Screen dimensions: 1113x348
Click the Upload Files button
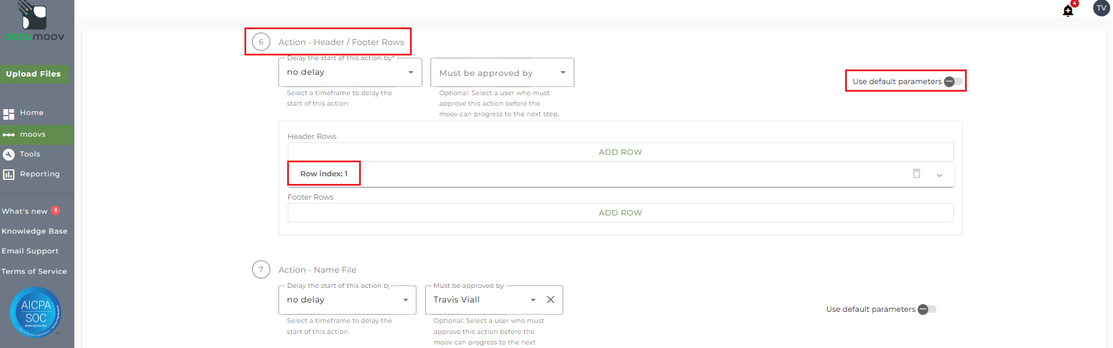tap(33, 74)
